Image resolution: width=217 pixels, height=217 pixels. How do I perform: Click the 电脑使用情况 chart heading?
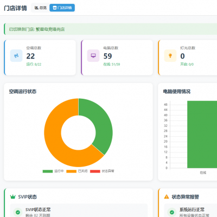click(x=177, y=92)
